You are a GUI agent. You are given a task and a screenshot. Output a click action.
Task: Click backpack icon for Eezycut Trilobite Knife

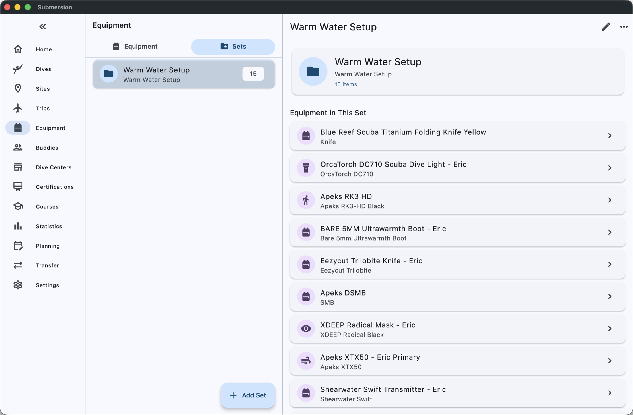coord(306,264)
